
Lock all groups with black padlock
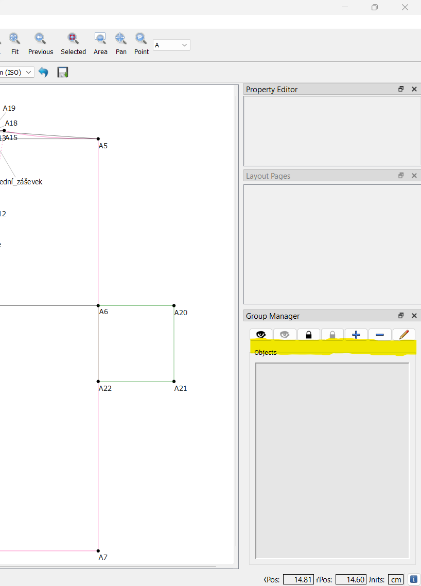coord(308,335)
